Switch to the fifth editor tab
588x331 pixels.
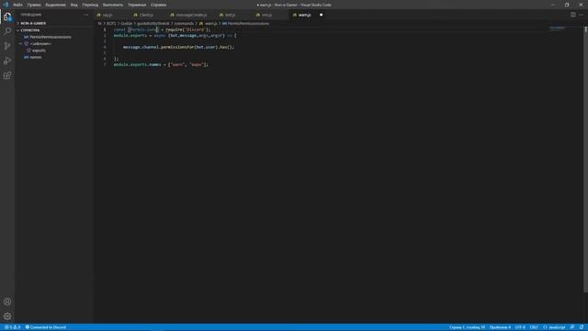pyautogui.click(x=271, y=15)
